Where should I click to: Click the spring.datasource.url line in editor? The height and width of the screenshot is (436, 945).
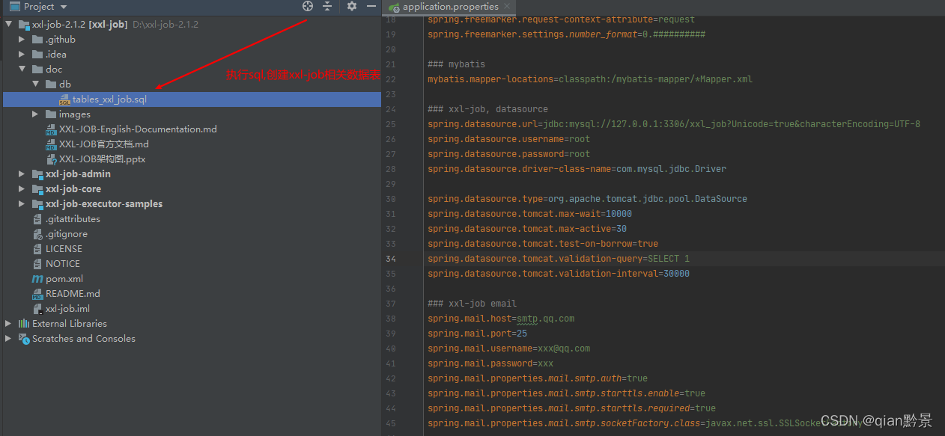[674, 124]
